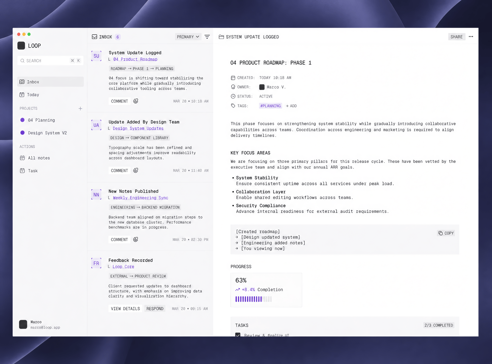
Task: Click the SU avatar badge
Action: click(x=96, y=56)
